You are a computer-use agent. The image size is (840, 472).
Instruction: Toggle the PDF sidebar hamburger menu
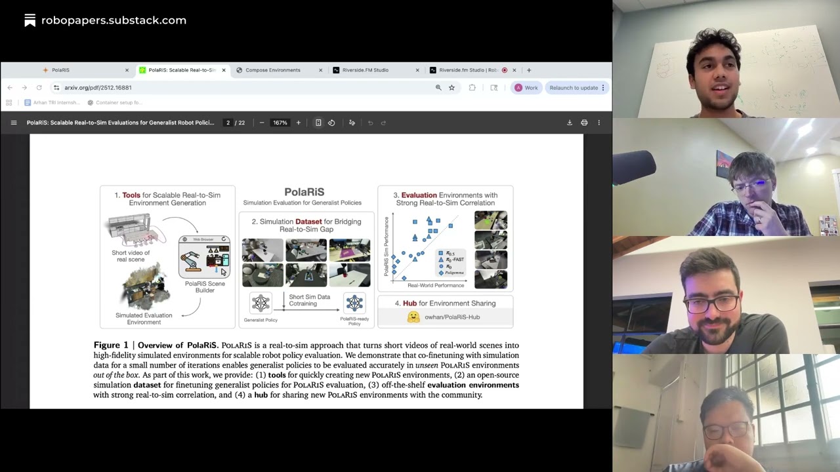pos(14,123)
